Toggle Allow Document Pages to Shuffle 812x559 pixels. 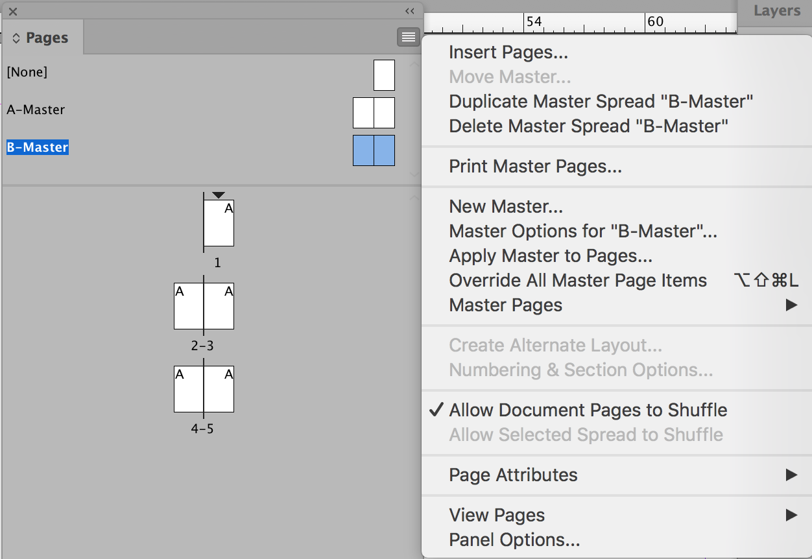pyautogui.click(x=588, y=410)
